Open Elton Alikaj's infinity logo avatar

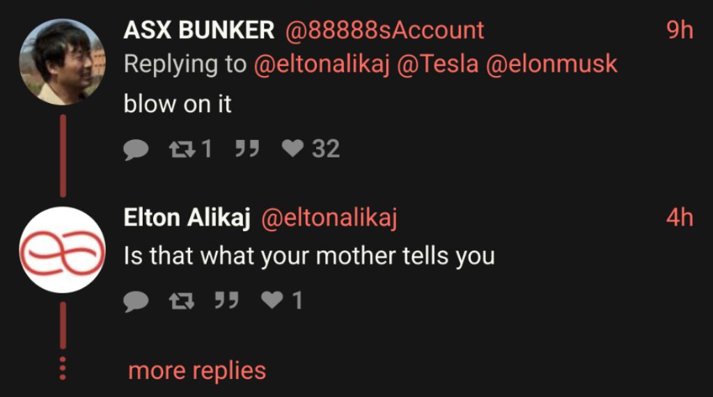pyautogui.click(x=62, y=249)
